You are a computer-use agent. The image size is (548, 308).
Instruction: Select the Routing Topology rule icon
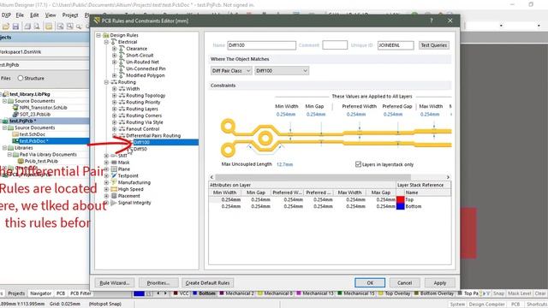click(122, 95)
